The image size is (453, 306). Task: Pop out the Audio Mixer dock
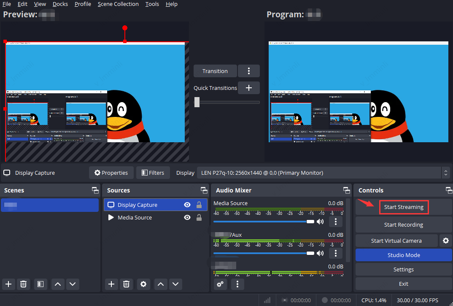point(347,190)
